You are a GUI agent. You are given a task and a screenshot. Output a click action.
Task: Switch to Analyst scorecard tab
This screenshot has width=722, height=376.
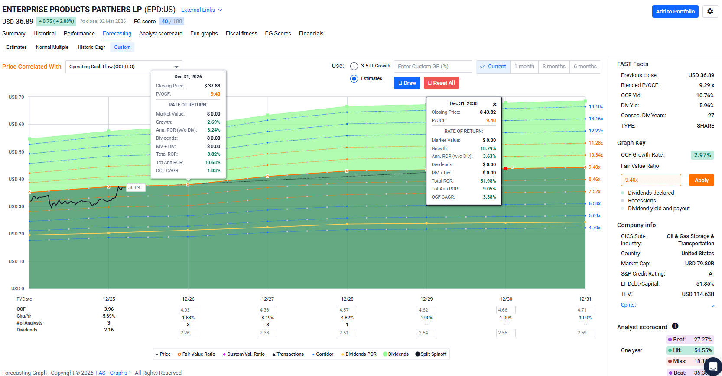[x=161, y=34]
